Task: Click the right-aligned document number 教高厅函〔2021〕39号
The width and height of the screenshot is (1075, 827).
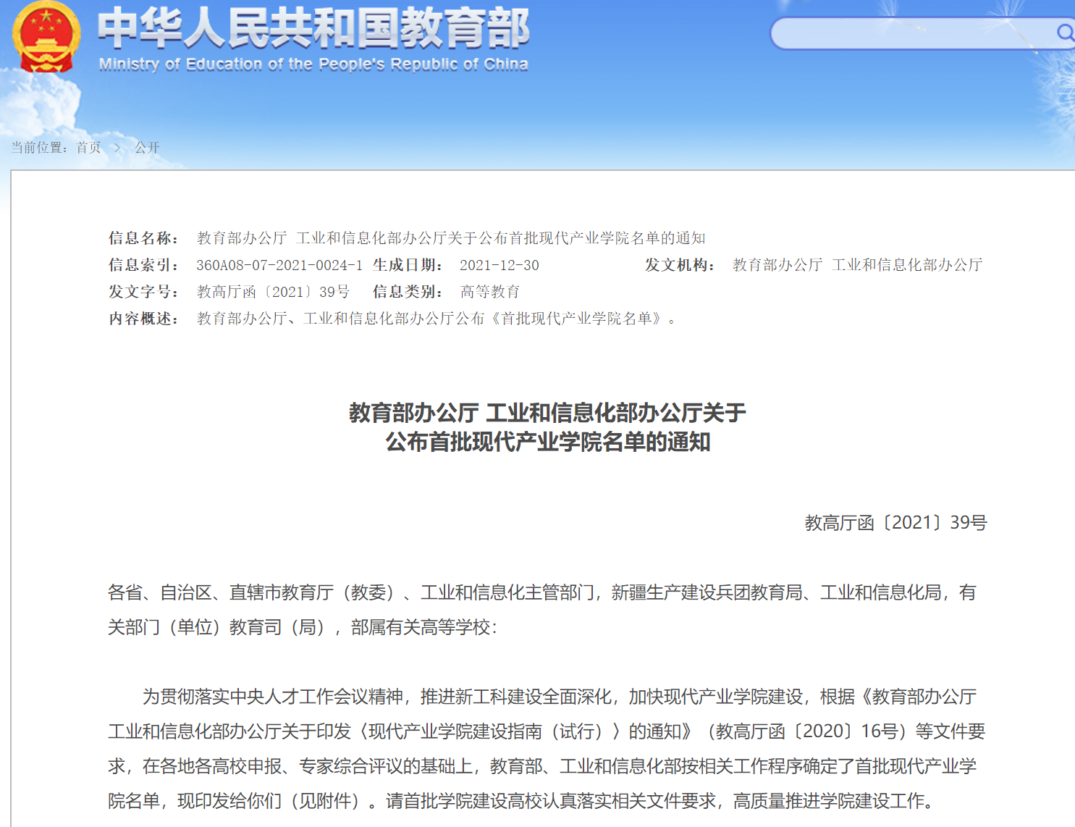Action: 895,523
